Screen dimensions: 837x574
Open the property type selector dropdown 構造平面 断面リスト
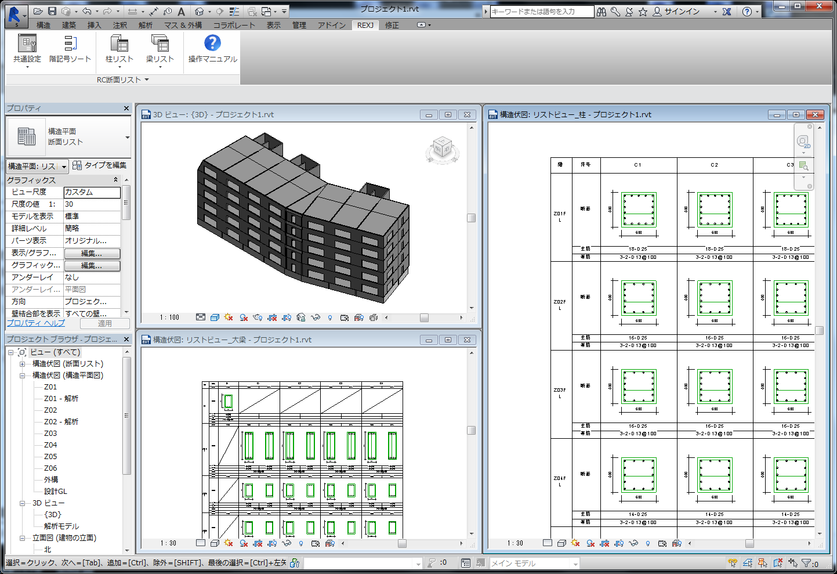[69, 137]
